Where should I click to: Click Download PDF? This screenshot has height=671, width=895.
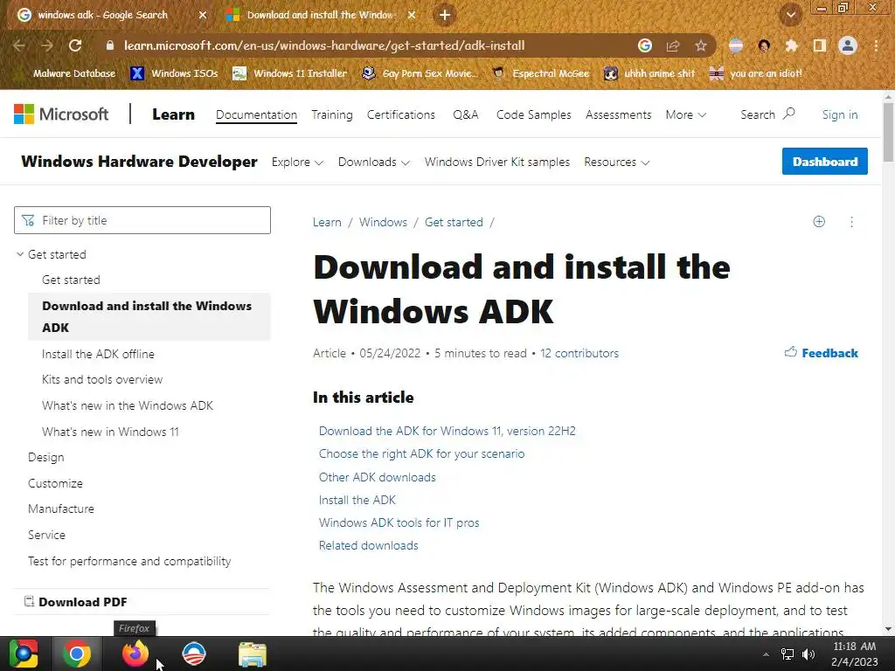coord(76,602)
